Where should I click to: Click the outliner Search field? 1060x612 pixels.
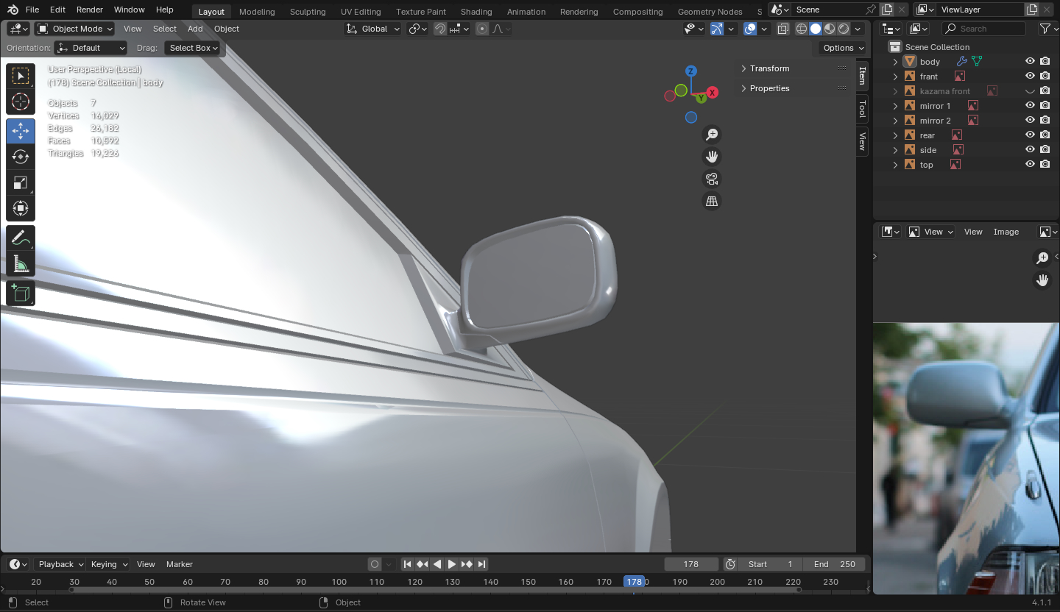983,29
